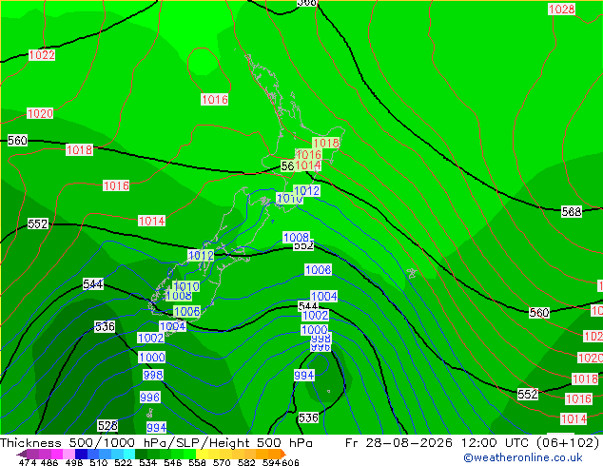Click the legend scale value 474
The width and height of the screenshot is (603, 466).
tap(28, 462)
